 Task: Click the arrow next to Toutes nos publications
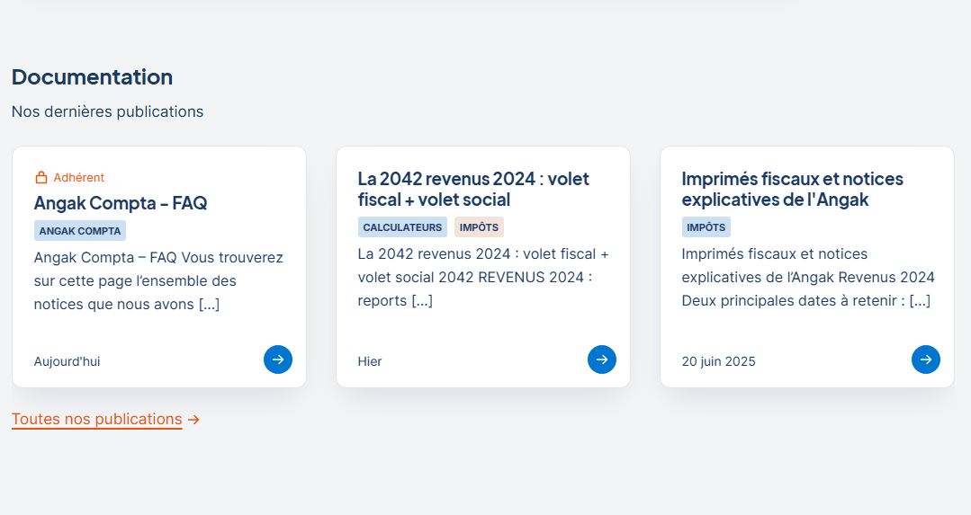pyautogui.click(x=193, y=419)
